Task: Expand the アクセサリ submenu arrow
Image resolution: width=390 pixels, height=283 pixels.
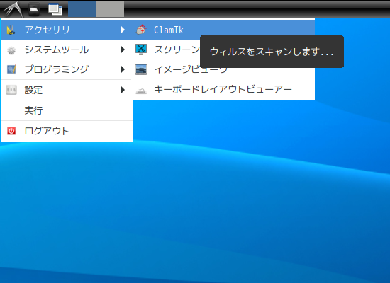Action: coord(123,30)
